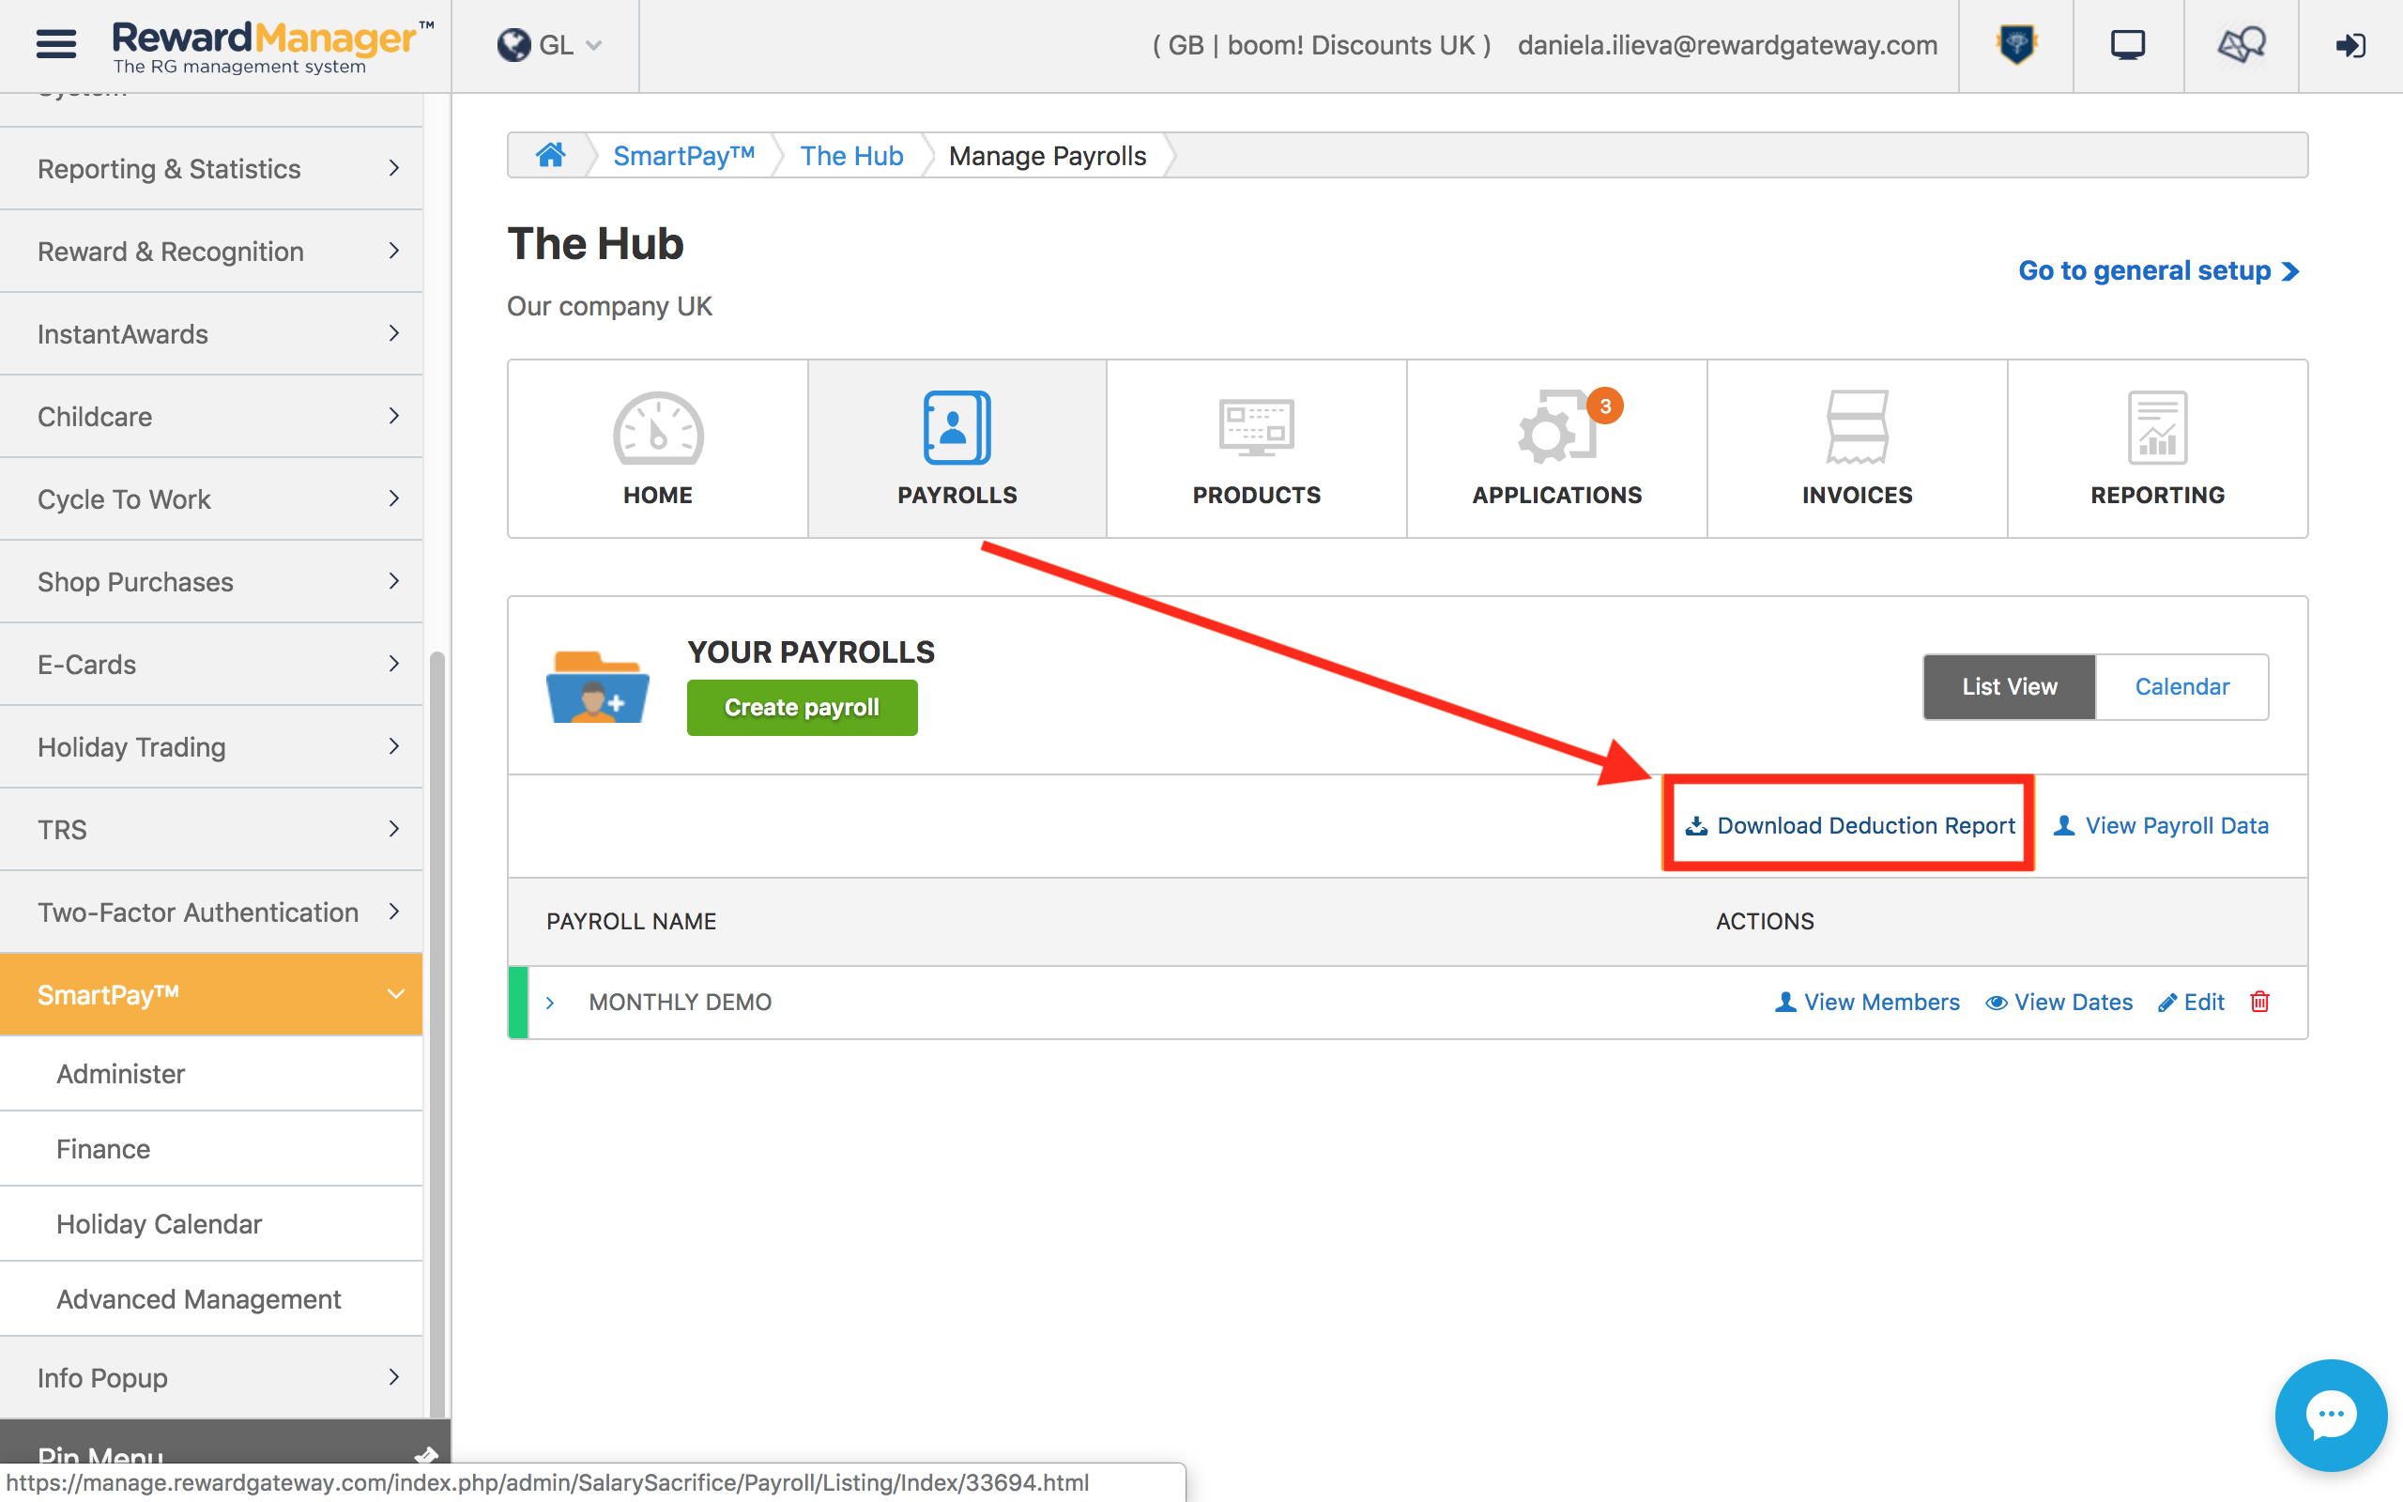2403x1502 pixels.
Task: Open View Members for MONTHLY DEMO
Action: 1867,1003
